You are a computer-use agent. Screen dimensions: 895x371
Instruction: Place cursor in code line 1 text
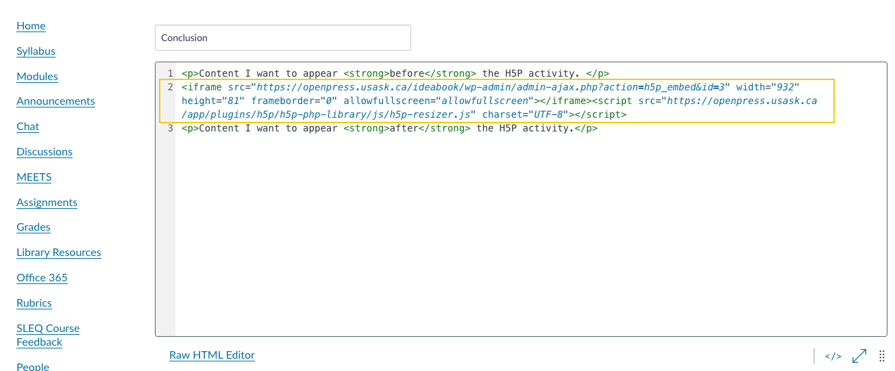pyautogui.click(x=395, y=73)
